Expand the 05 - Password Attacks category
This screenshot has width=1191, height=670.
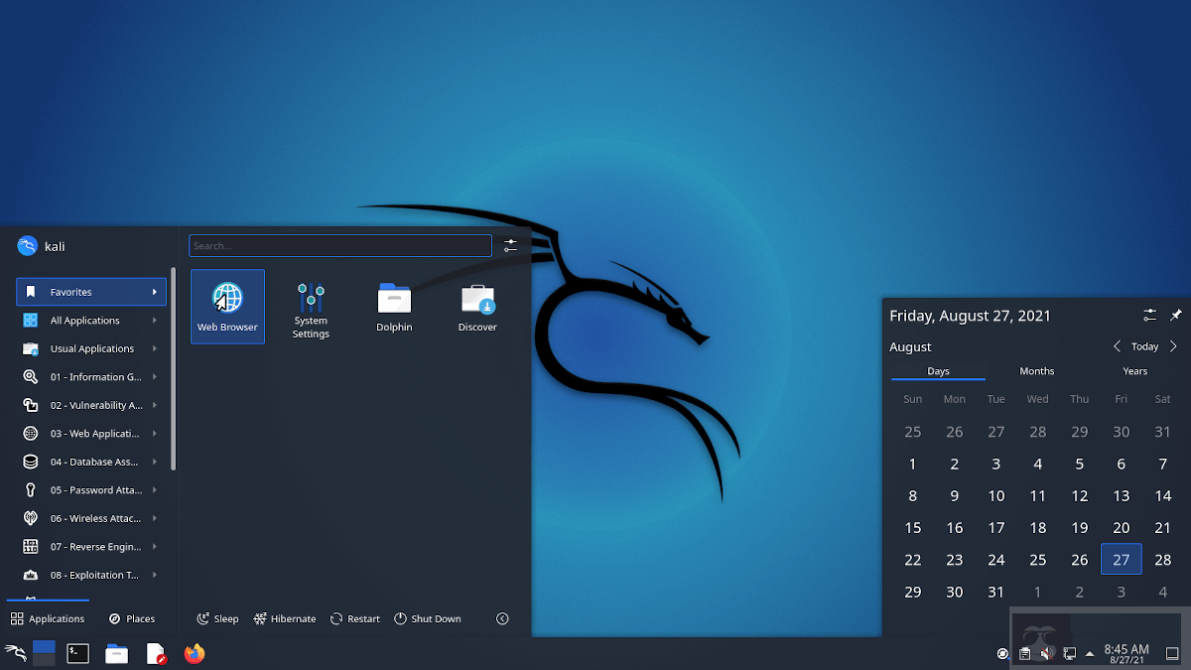click(x=90, y=489)
